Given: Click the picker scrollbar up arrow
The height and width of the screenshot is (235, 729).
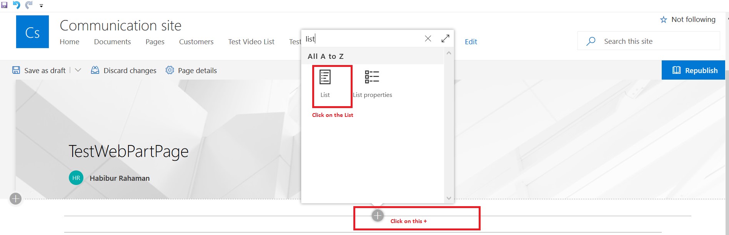Looking at the screenshot, I should pyautogui.click(x=449, y=53).
